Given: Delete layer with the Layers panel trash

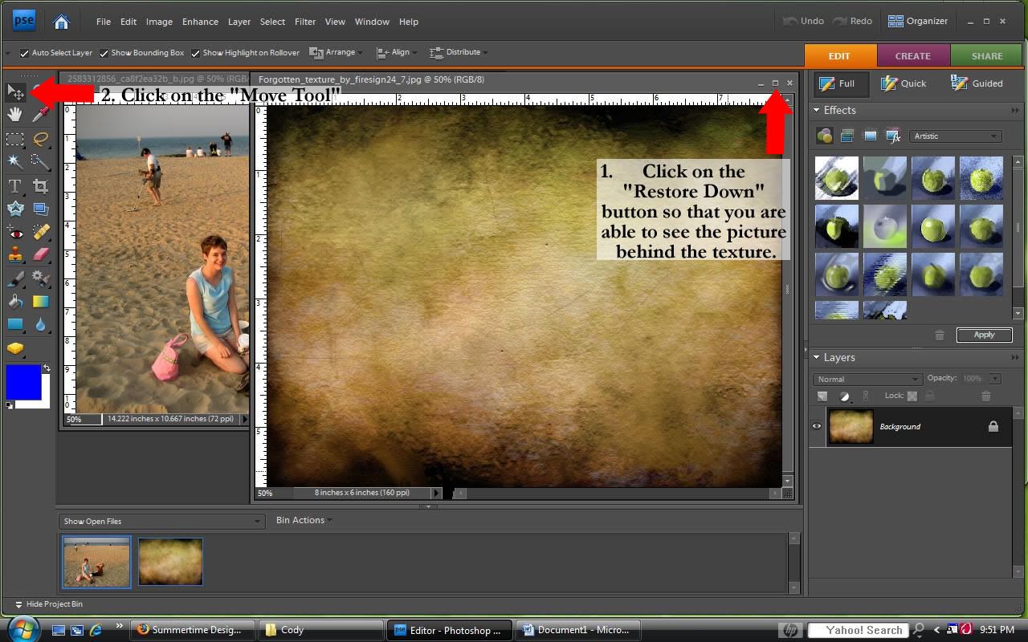Looking at the screenshot, I should click(986, 396).
